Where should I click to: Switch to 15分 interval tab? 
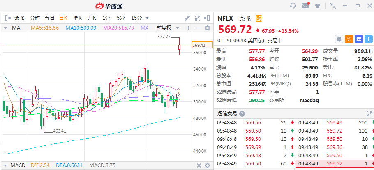tap(136, 18)
